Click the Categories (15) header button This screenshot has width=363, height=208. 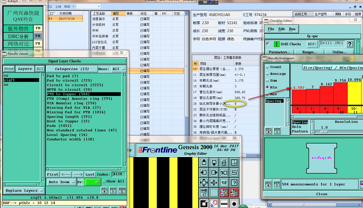[x=72, y=69]
